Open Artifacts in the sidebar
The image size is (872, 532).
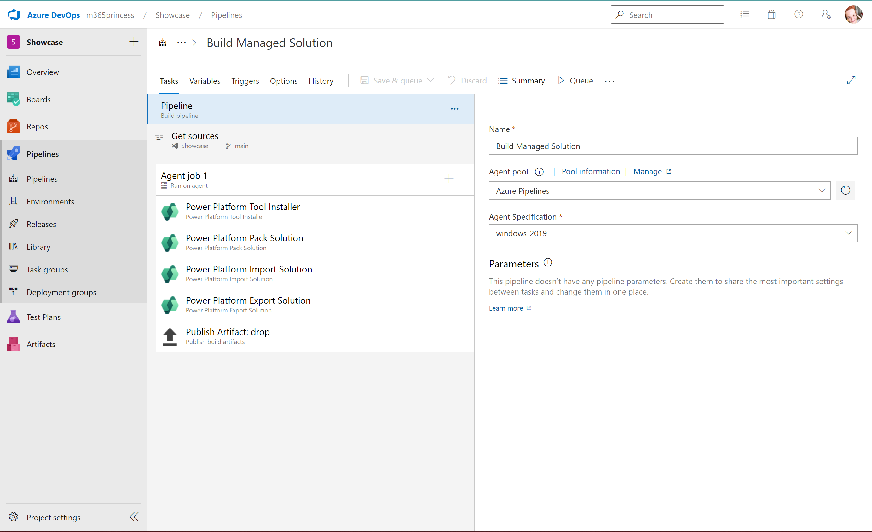pyautogui.click(x=74, y=344)
